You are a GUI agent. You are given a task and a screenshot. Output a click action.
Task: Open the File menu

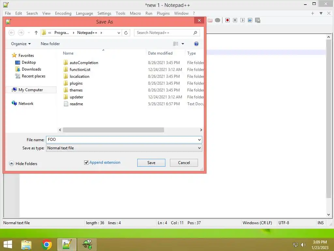(8, 13)
